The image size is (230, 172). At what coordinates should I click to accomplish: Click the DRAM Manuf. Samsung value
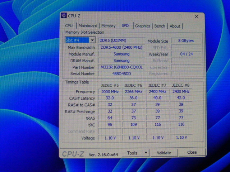pos(121,61)
